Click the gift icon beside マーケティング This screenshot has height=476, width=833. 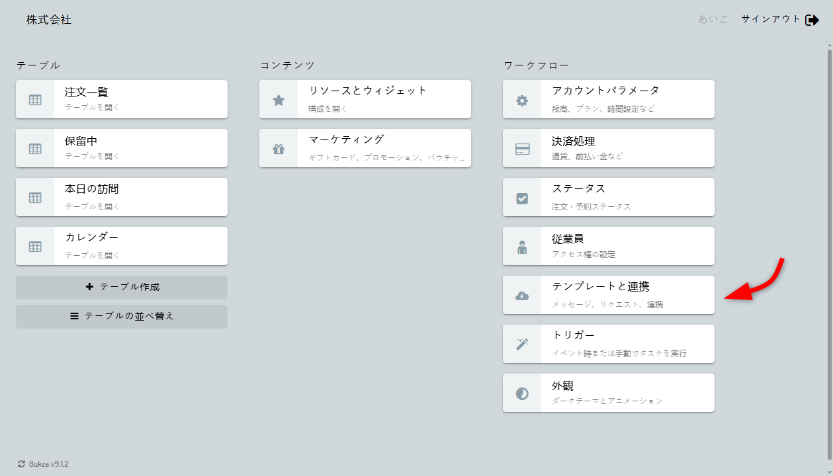[x=279, y=149]
